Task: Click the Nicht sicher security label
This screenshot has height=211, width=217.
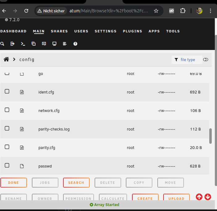Action: tap(51, 11)
